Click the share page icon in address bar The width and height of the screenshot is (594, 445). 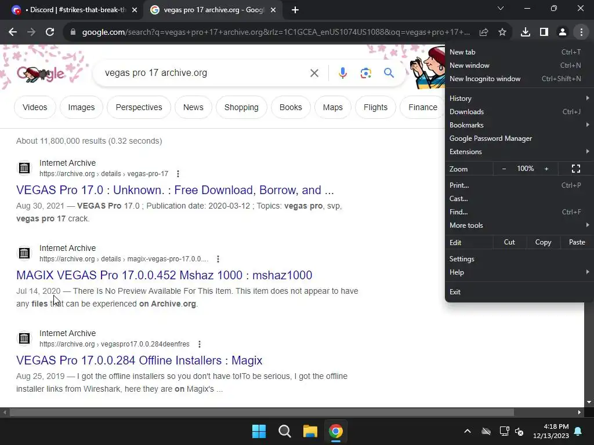[x=484, y=32]
